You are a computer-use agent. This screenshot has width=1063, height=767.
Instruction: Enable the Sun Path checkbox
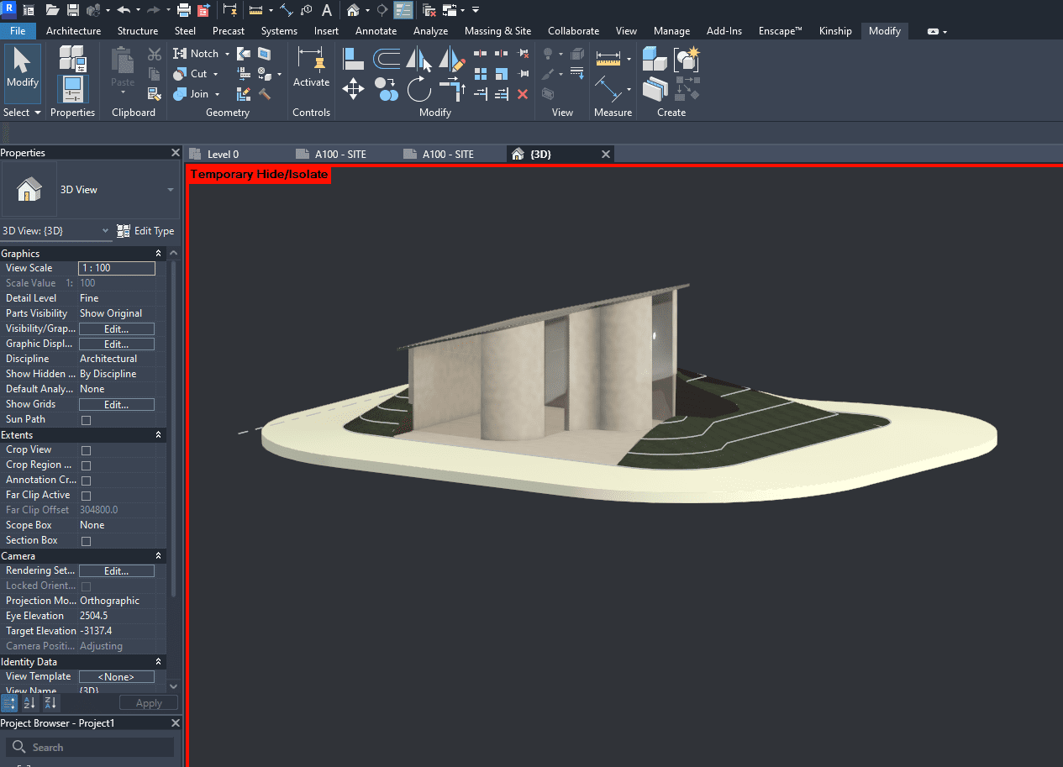[86, 420]
